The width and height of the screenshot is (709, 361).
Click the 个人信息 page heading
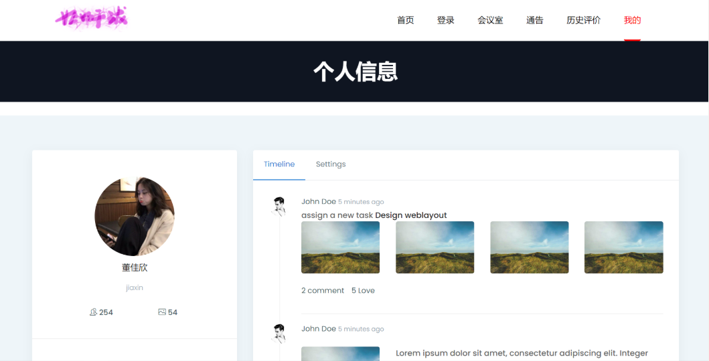[356, 72]
